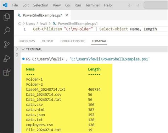Image resolution: width=168 pixels, height=133 pixels.
Task: Click the Name column header in terminal
Action: 30,69
